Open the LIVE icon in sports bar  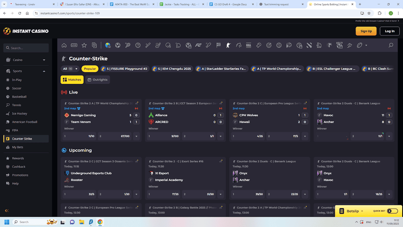coord(74,45)
